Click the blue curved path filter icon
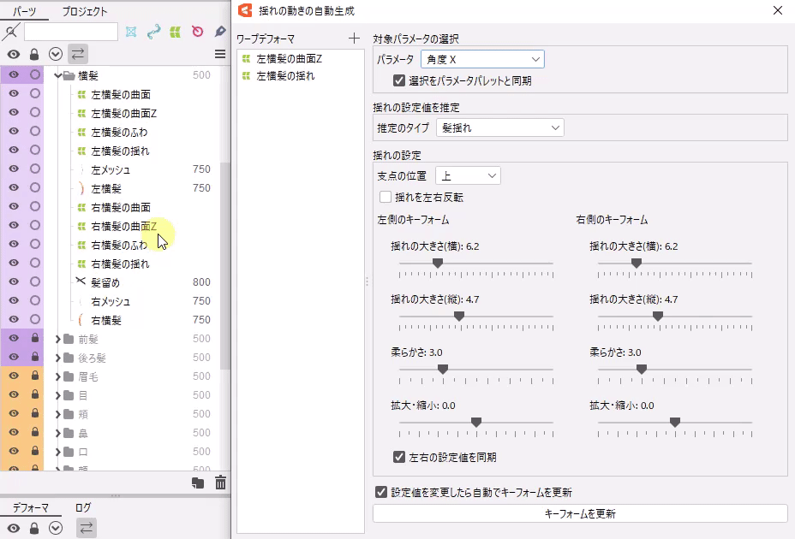The width and height of the screenshot is (795, 539). point(153,32)
